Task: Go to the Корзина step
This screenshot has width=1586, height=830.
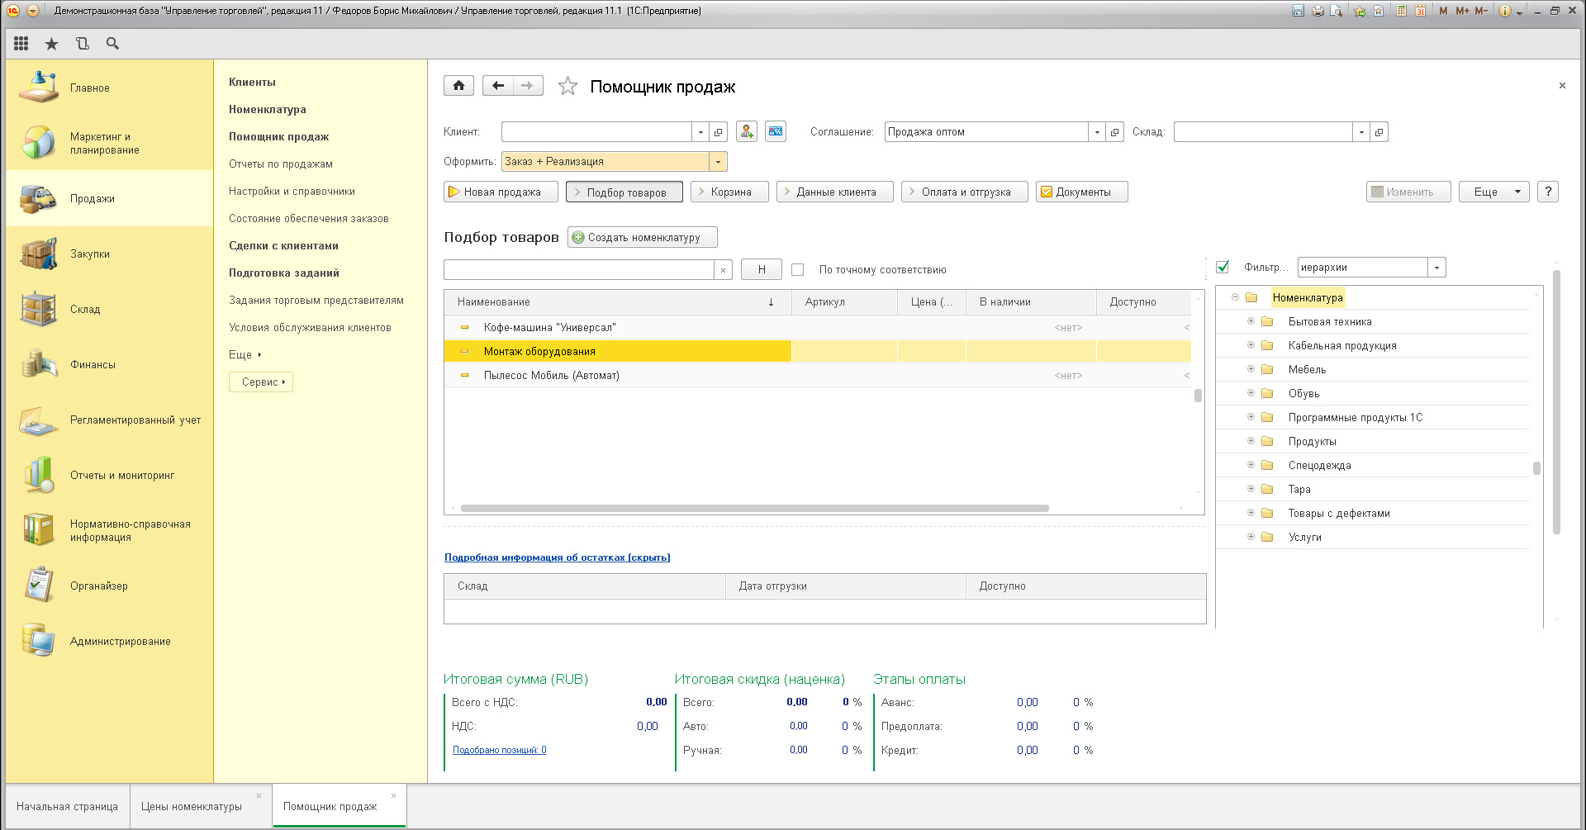Action: pos(729,192)
